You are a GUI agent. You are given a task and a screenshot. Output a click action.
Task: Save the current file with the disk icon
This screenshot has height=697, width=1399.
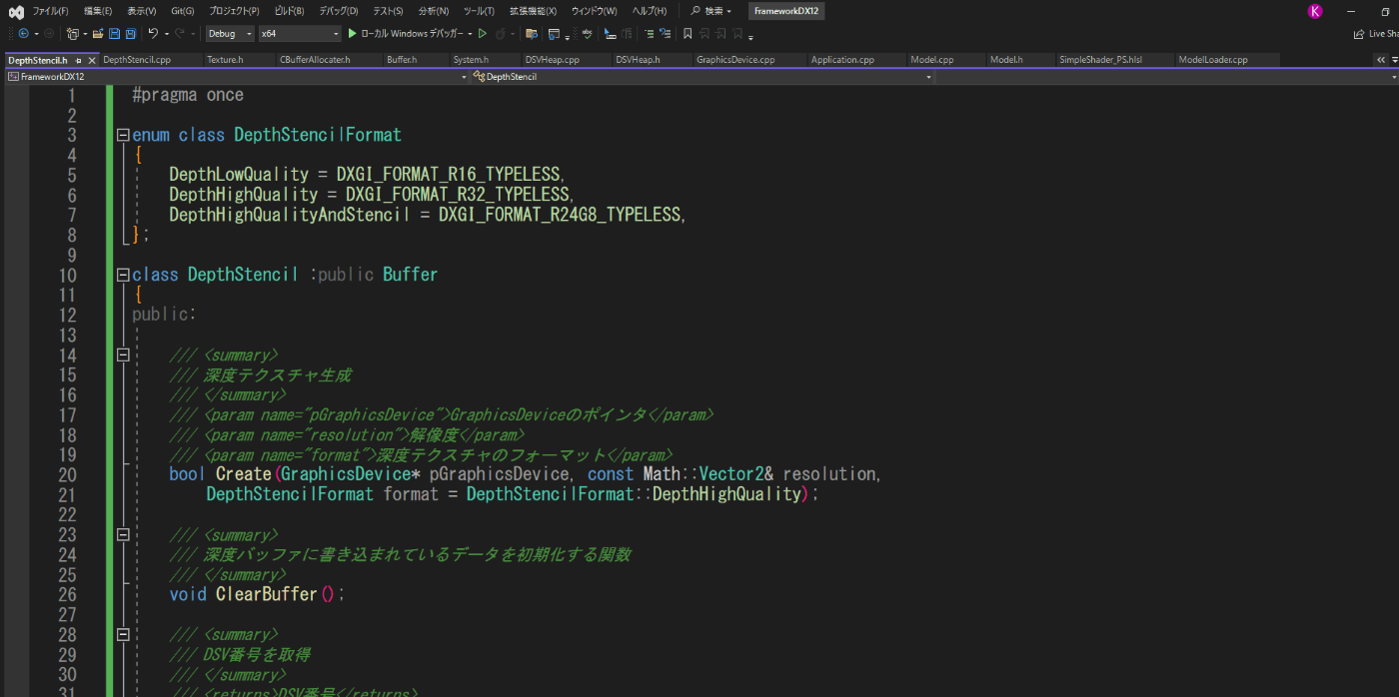[x=114, y=33]
